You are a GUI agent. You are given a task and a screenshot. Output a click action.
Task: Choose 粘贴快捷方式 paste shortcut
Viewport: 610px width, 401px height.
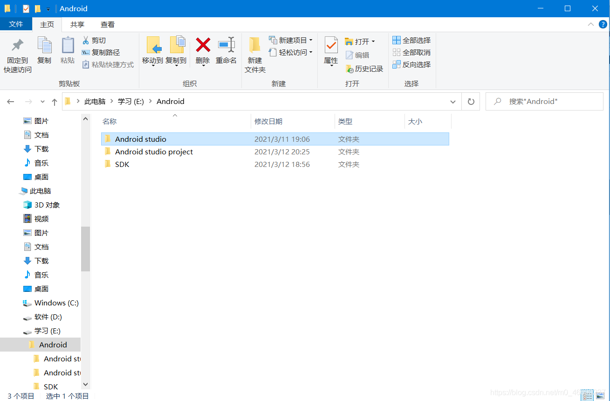click(x=108, y=65)
